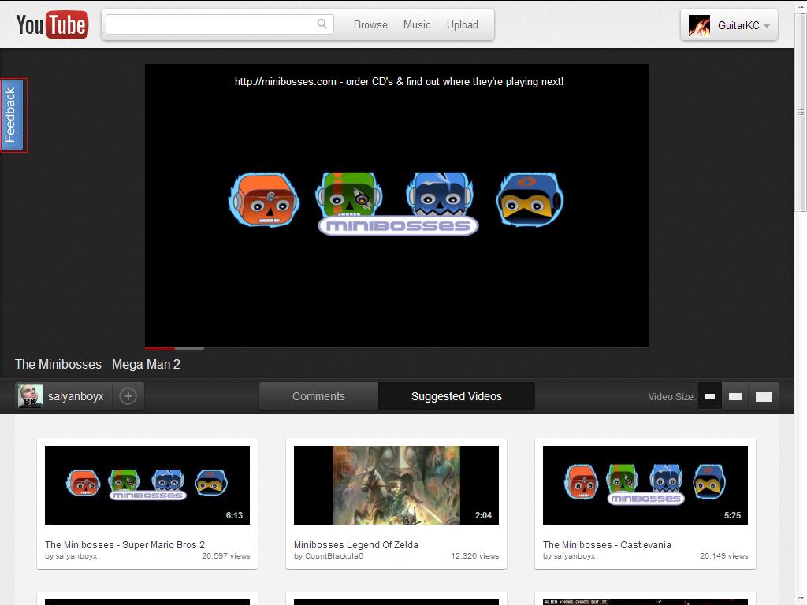Click the Minibosses video player area
Viewport: 807px width, 605px height.
coord(397,206)
